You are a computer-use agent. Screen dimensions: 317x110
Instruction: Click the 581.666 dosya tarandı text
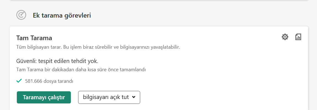[x=49, y=81]
